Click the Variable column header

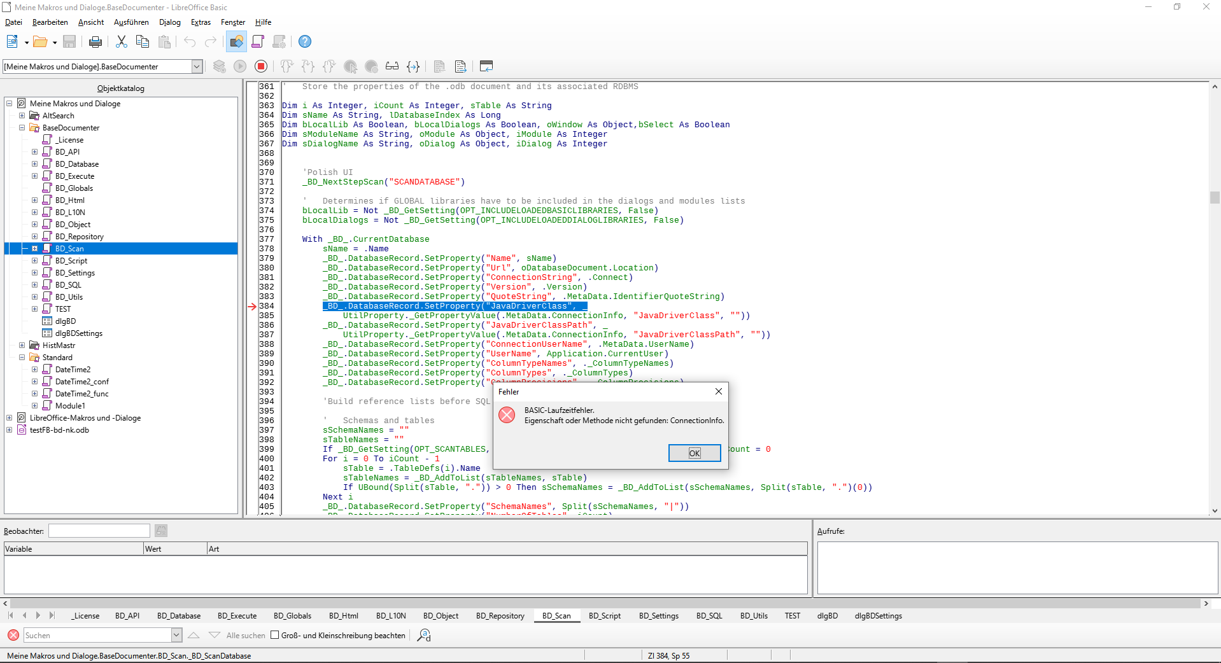(x=74, y=548)
